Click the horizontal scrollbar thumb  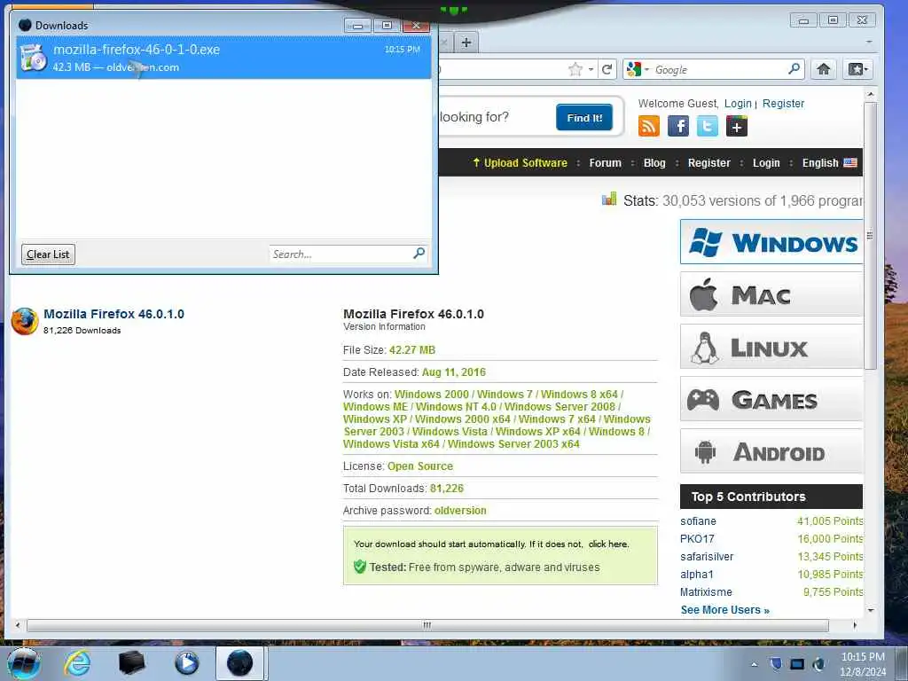click(427, 625)
